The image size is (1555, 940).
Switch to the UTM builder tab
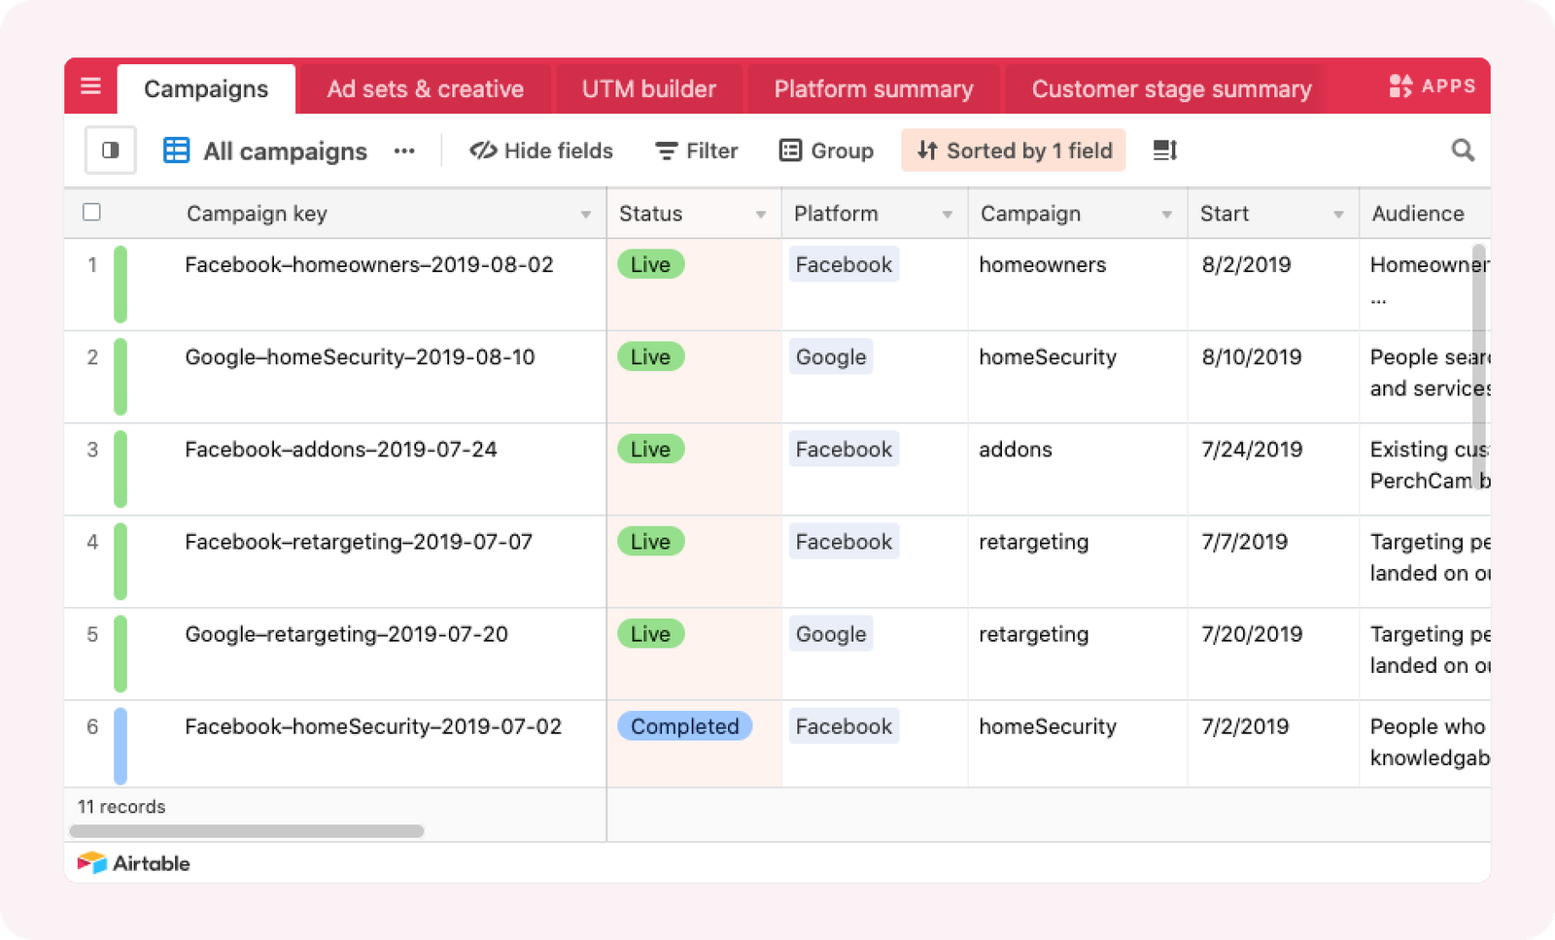pos(649,89)
